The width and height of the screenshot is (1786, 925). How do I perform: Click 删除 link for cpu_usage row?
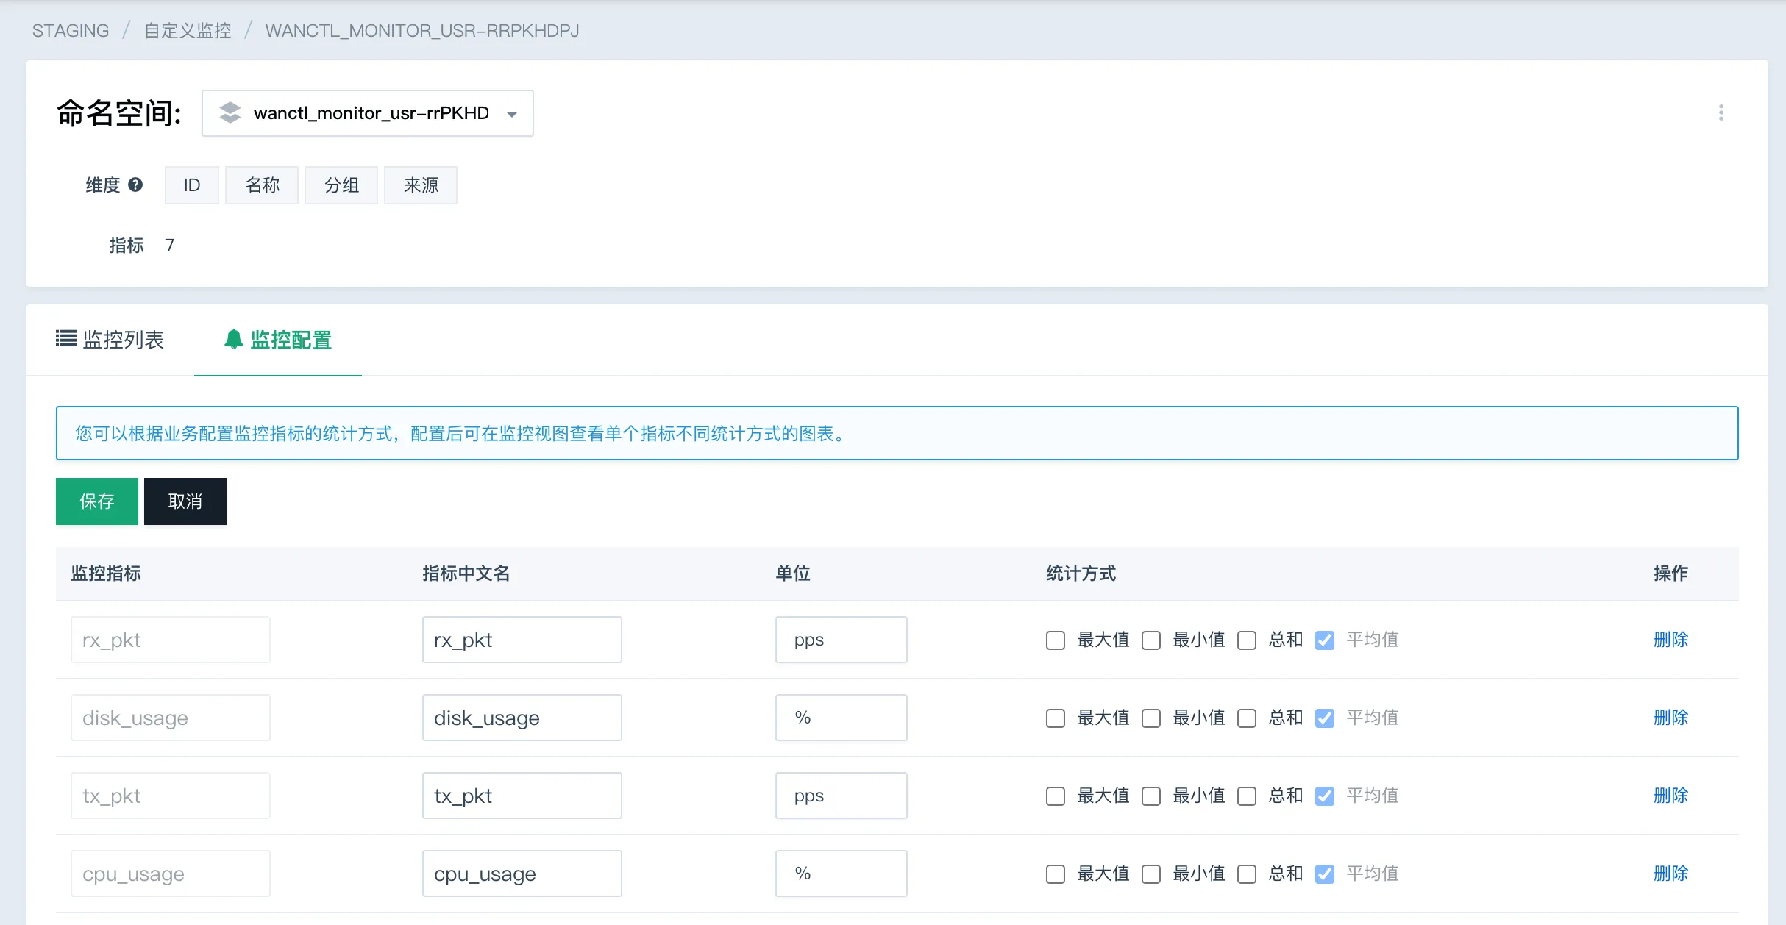tap(1671, 874)
